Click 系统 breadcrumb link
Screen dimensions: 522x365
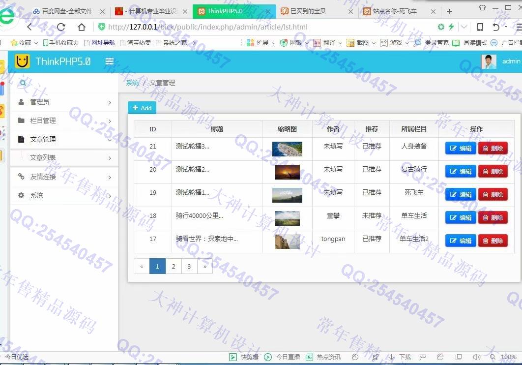coord(132,83)
